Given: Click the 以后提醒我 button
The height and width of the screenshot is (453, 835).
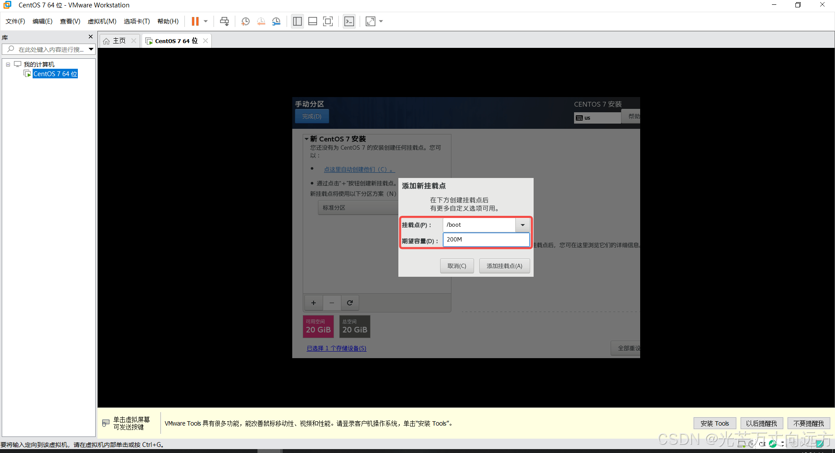Looking at the screenshot, I should pos(762,423).
